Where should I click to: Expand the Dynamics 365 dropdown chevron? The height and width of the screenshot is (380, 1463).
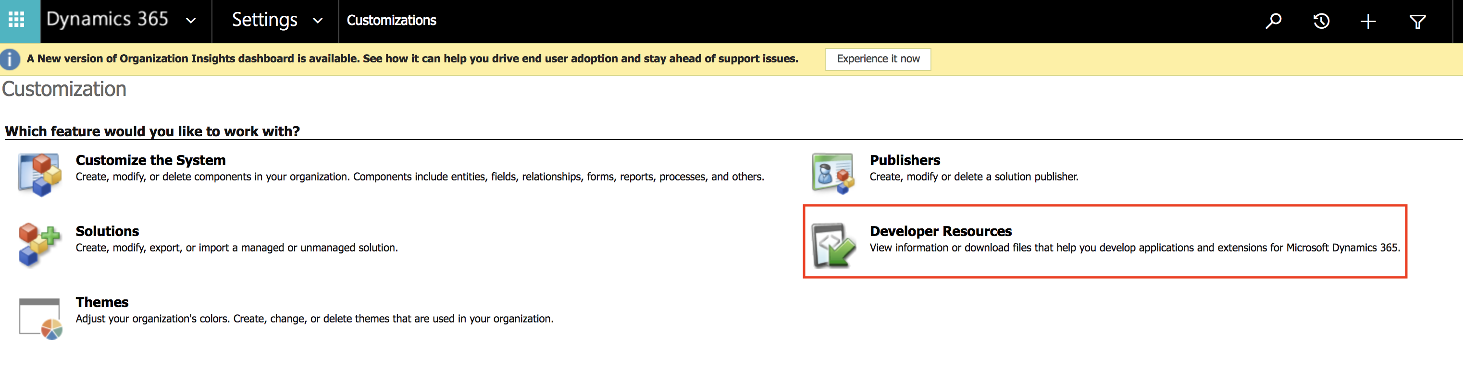click(x=191, y=21)
